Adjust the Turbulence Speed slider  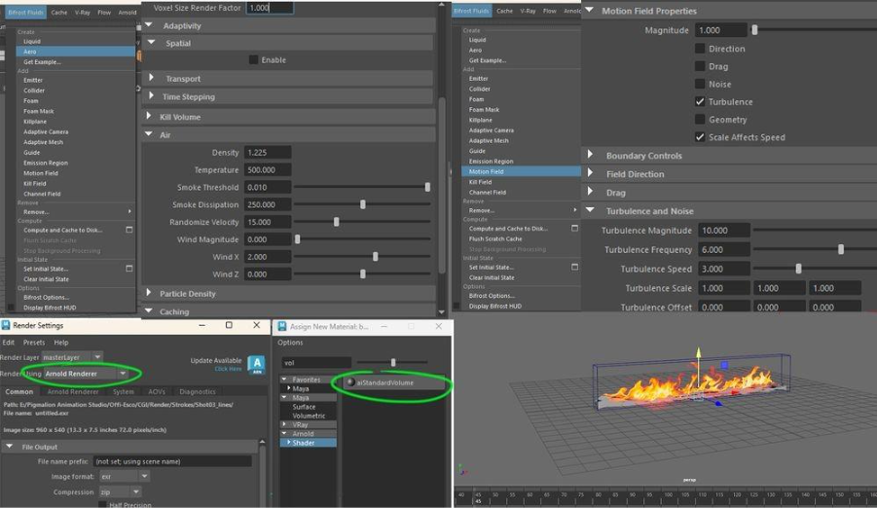pyautogui.click(x=798, y=270)
